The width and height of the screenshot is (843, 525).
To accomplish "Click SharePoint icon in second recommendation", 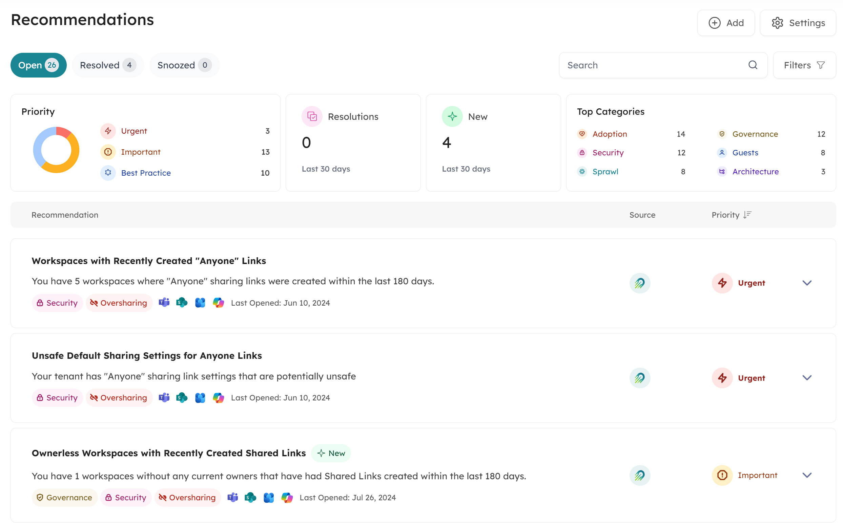I will click(182, 397).
